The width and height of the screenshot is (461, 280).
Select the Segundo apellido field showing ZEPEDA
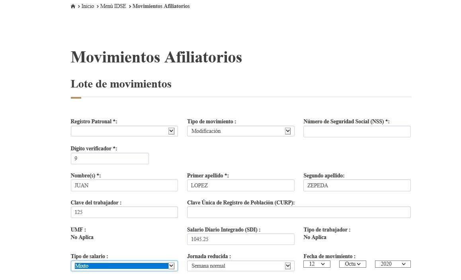357,185
